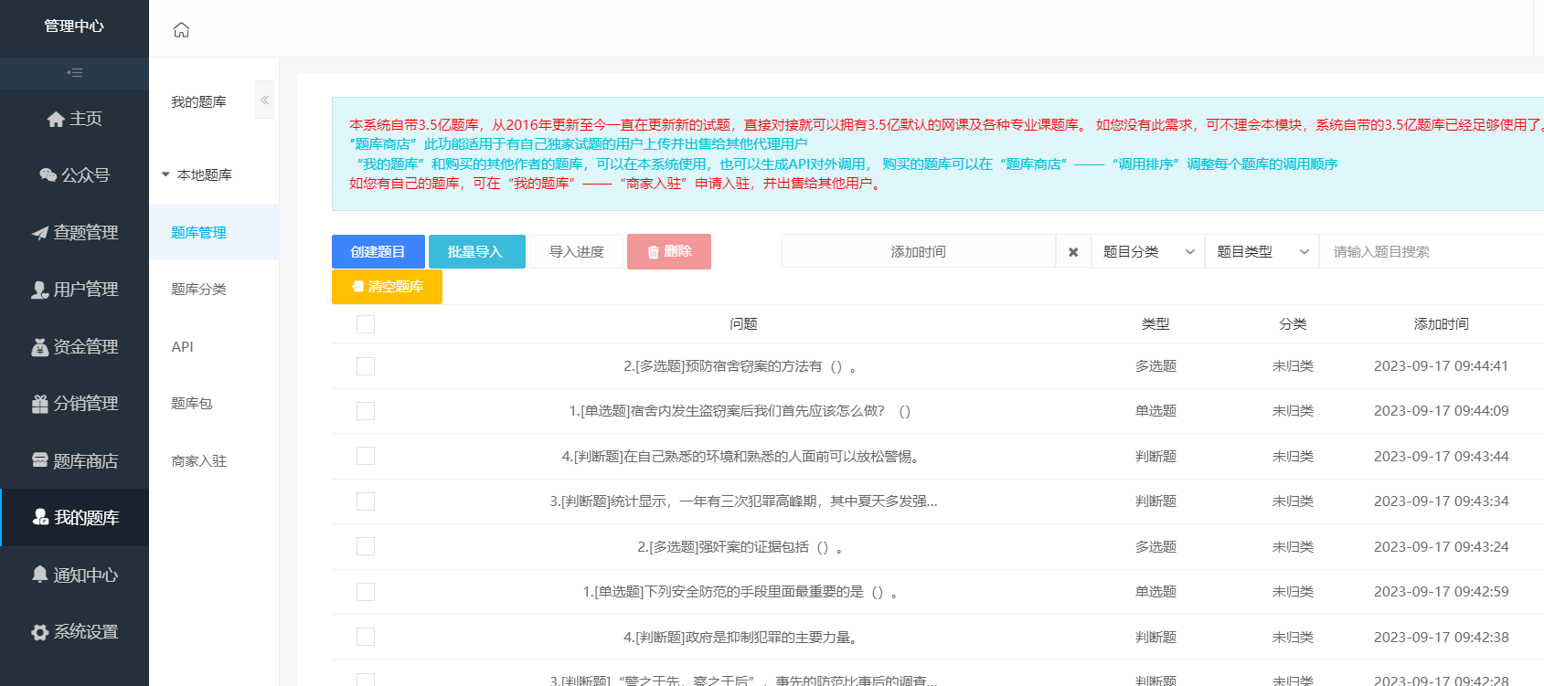The image size is (1544, 686).
Task: Select 分销管理 in the sidebar
Action: pos(75,404)
